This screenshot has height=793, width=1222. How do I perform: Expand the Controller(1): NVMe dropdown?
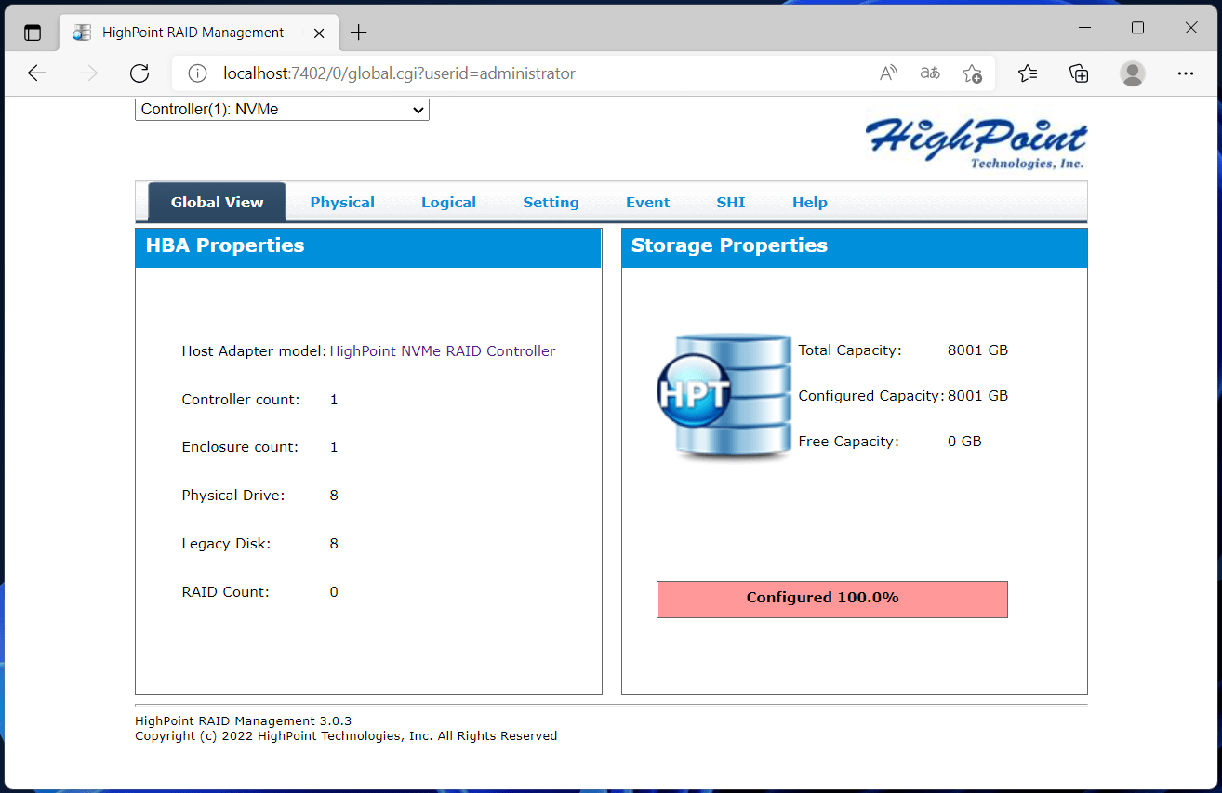point(282,110)
